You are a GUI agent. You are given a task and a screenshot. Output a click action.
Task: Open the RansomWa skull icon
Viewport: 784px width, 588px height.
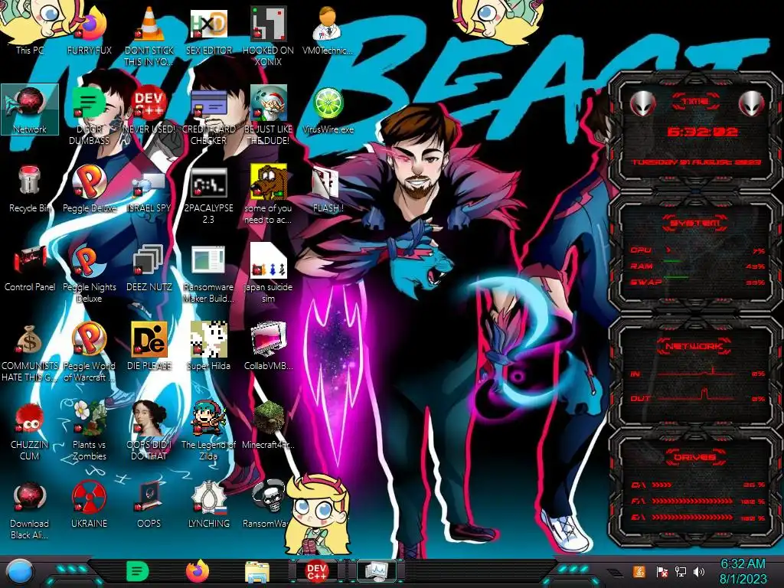pyautogui.click(x=266, y=505)
